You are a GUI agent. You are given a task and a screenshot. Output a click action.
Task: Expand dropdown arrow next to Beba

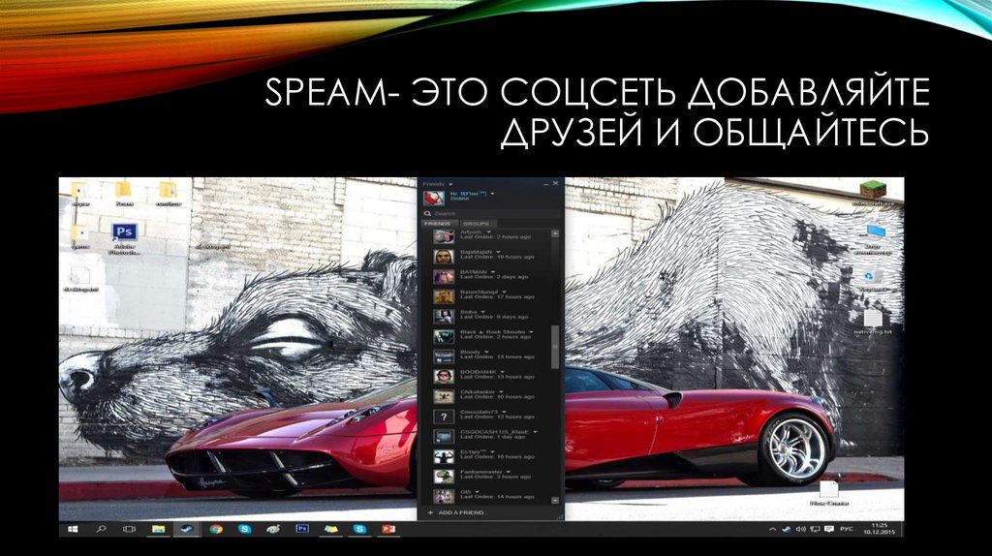483,312
